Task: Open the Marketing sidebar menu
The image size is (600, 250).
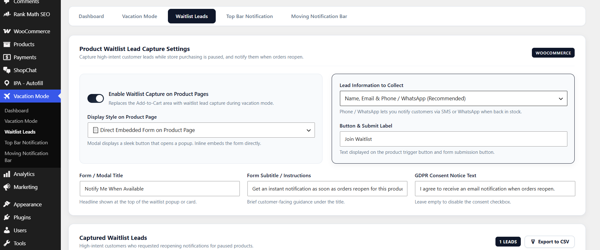Action: (x=30, y=187)
